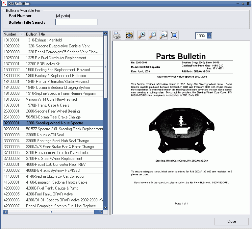
Task: Click the horizontal scrollbar thumb of the list
Action: [51, 212]
